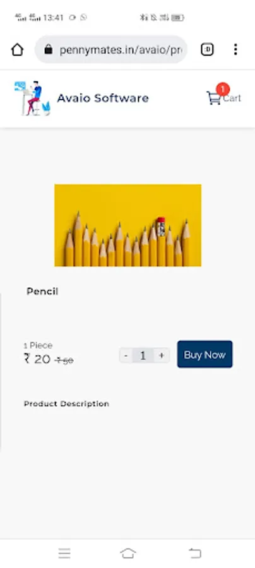This screenshot has width=255, height=568.
Task: Tap the red cart badge count
Action: click(222, 89)
